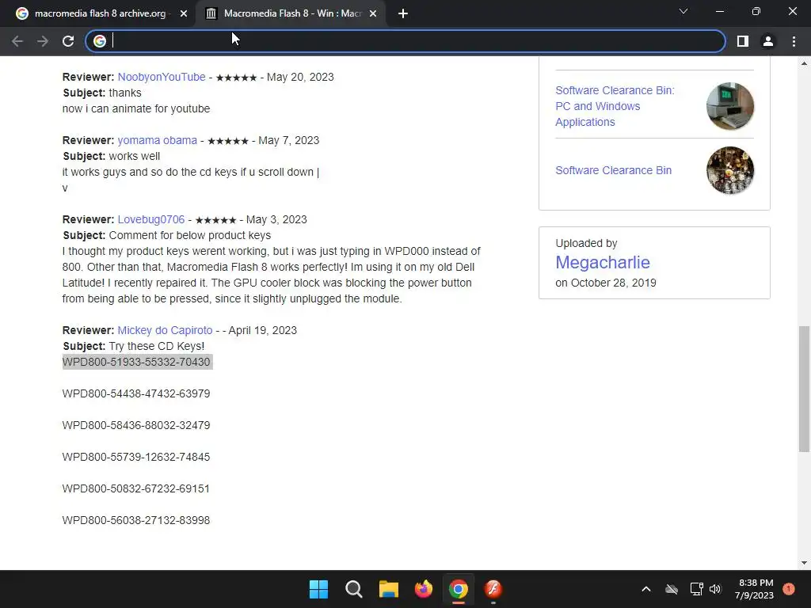
Task: Launch Firefox from the taskbar
Action: (424, 589)
